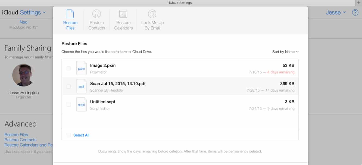Click the scpt file icon
Image resolution: width=362 pixels, height=165 pixels.
click(82, 104)
